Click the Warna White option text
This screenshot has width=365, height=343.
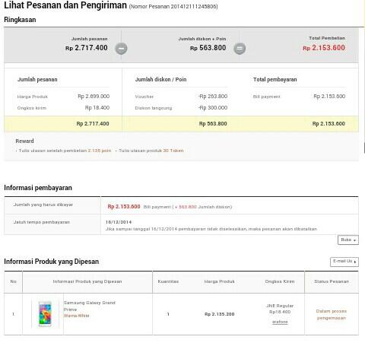(x=76, y=316)
